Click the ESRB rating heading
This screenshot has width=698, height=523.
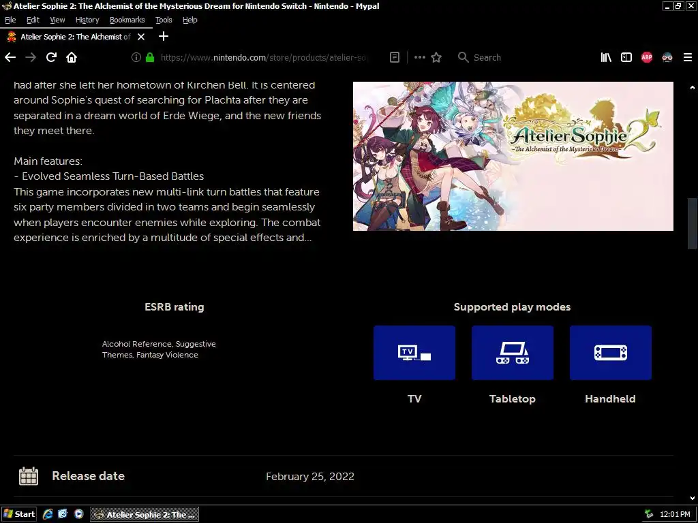[x=174, y=307]
